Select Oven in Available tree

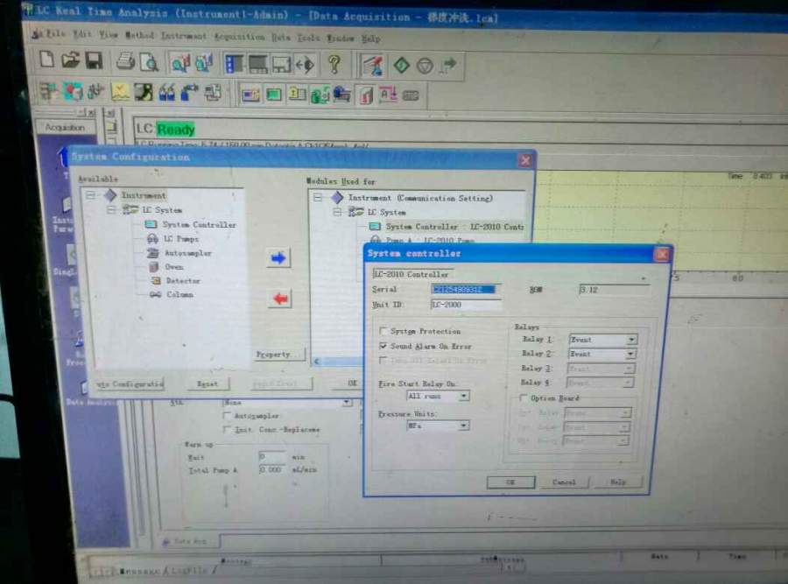tap(174, 267)
